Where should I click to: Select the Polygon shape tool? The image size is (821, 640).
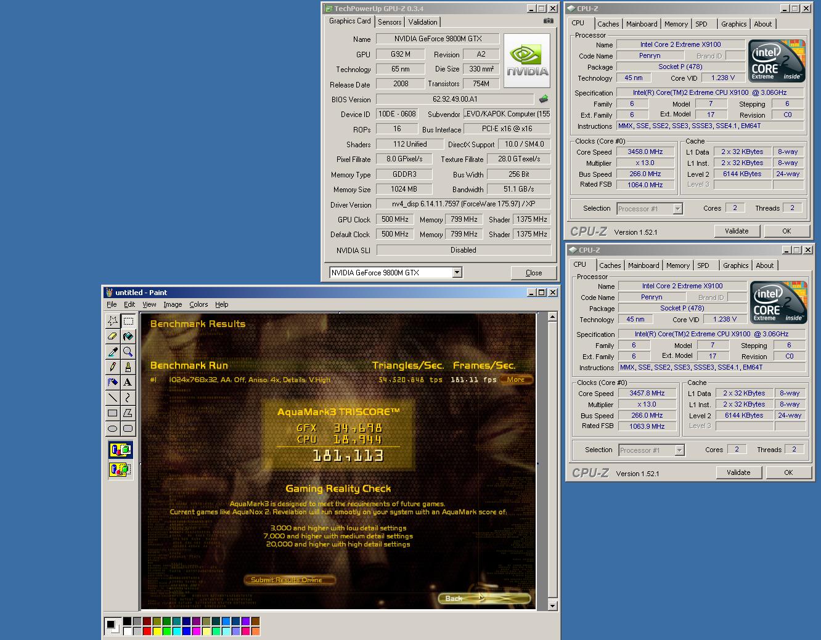[x=128, y=413]
